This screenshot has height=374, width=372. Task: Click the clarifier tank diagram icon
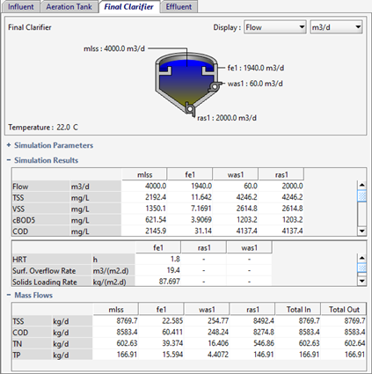point(186,84)
